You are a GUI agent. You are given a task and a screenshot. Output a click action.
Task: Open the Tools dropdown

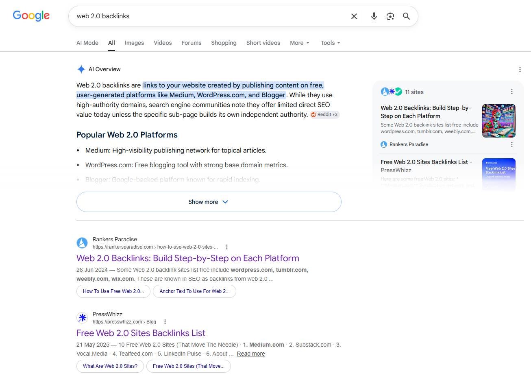[x=330, y=43]
